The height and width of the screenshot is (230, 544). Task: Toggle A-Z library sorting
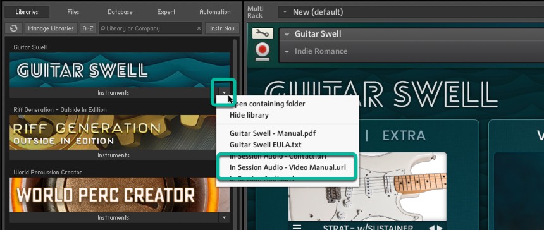point(88,28)
